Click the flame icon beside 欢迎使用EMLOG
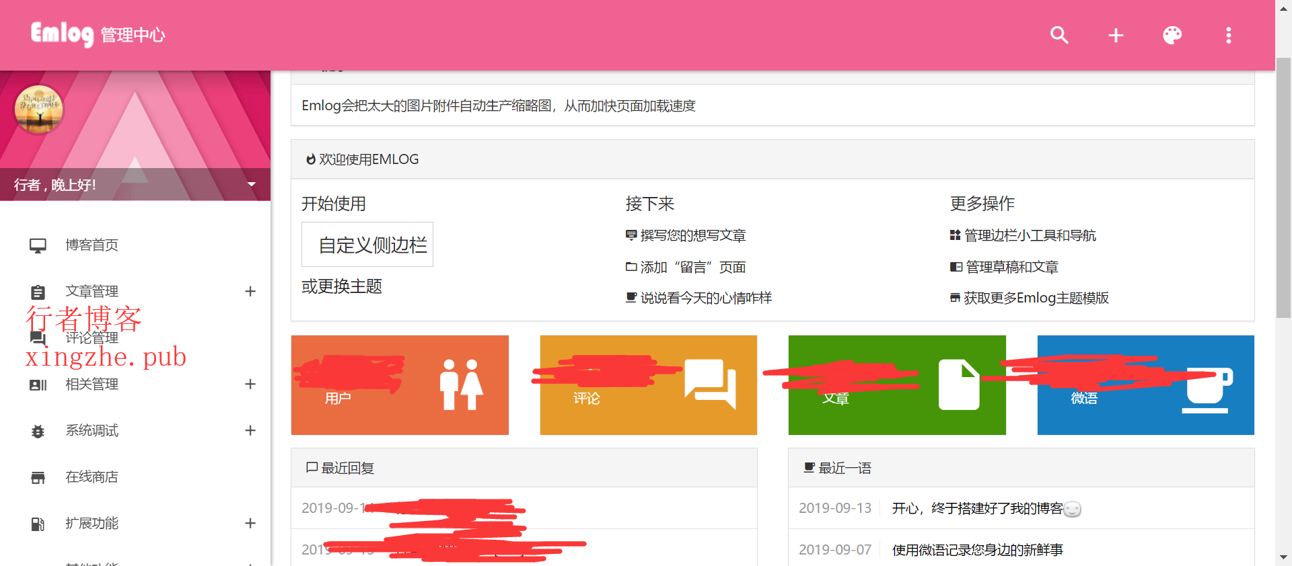The height and width of the screenshot is (566, 1292). tap(311, 159)
